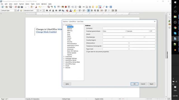179x100 pixels.
Task: Expand the LibreOffice Writer tree node
Action: (64, 60)
